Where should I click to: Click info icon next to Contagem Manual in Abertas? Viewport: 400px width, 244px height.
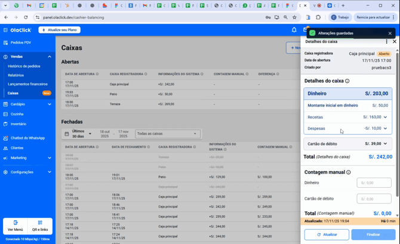pyautogui.click(x=247, y=74)
